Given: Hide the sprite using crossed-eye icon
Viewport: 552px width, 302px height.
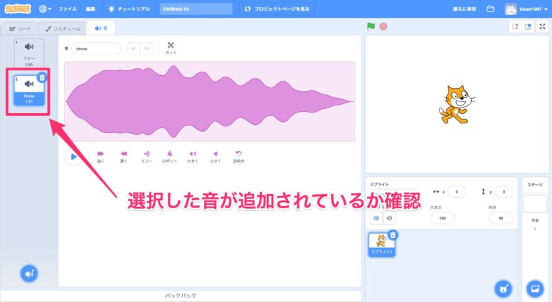Looking at the screenshot, I should point(389,218).
